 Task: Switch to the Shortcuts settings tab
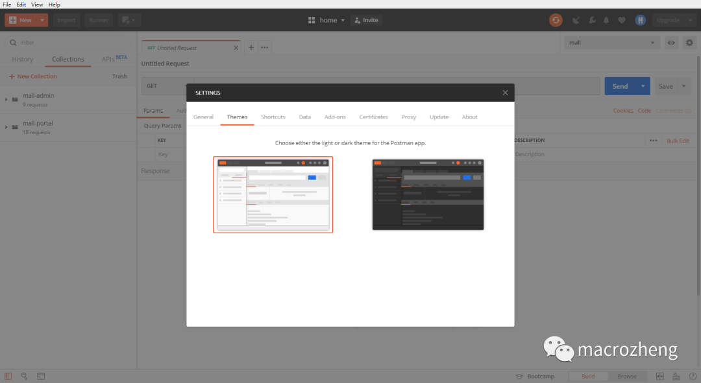[x=273, y=117]
